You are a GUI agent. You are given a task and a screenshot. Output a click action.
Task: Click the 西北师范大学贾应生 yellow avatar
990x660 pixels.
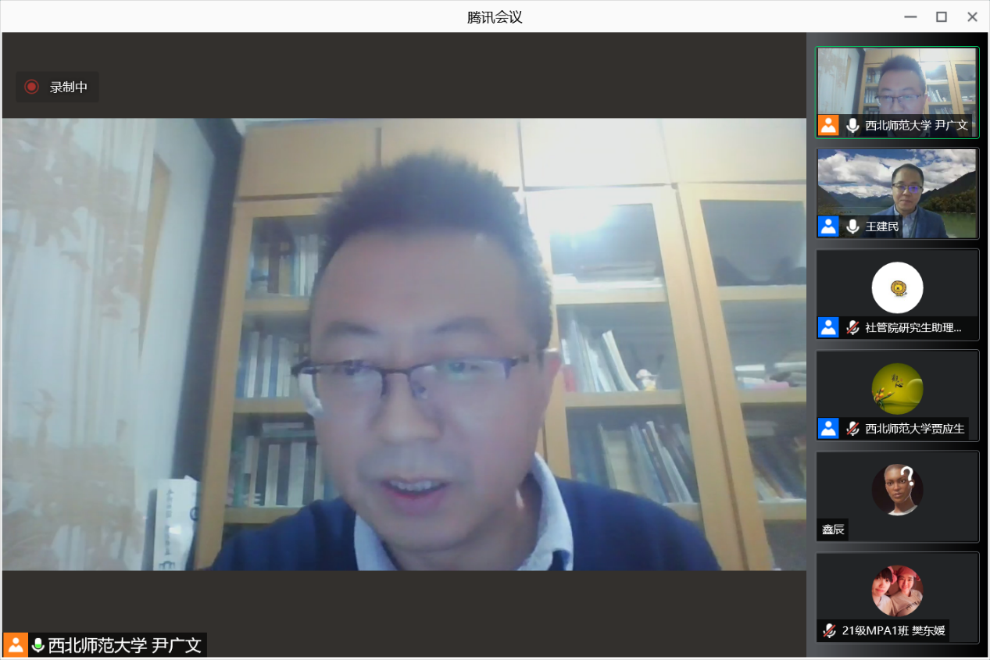point(897,388)
